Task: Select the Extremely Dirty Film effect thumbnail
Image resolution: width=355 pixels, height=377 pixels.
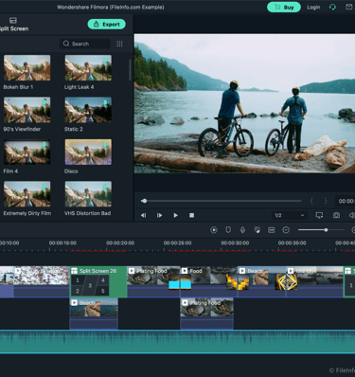Action: [x=27, y=194]
